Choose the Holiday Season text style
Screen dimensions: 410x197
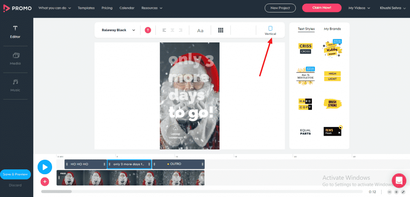[333, 48]
